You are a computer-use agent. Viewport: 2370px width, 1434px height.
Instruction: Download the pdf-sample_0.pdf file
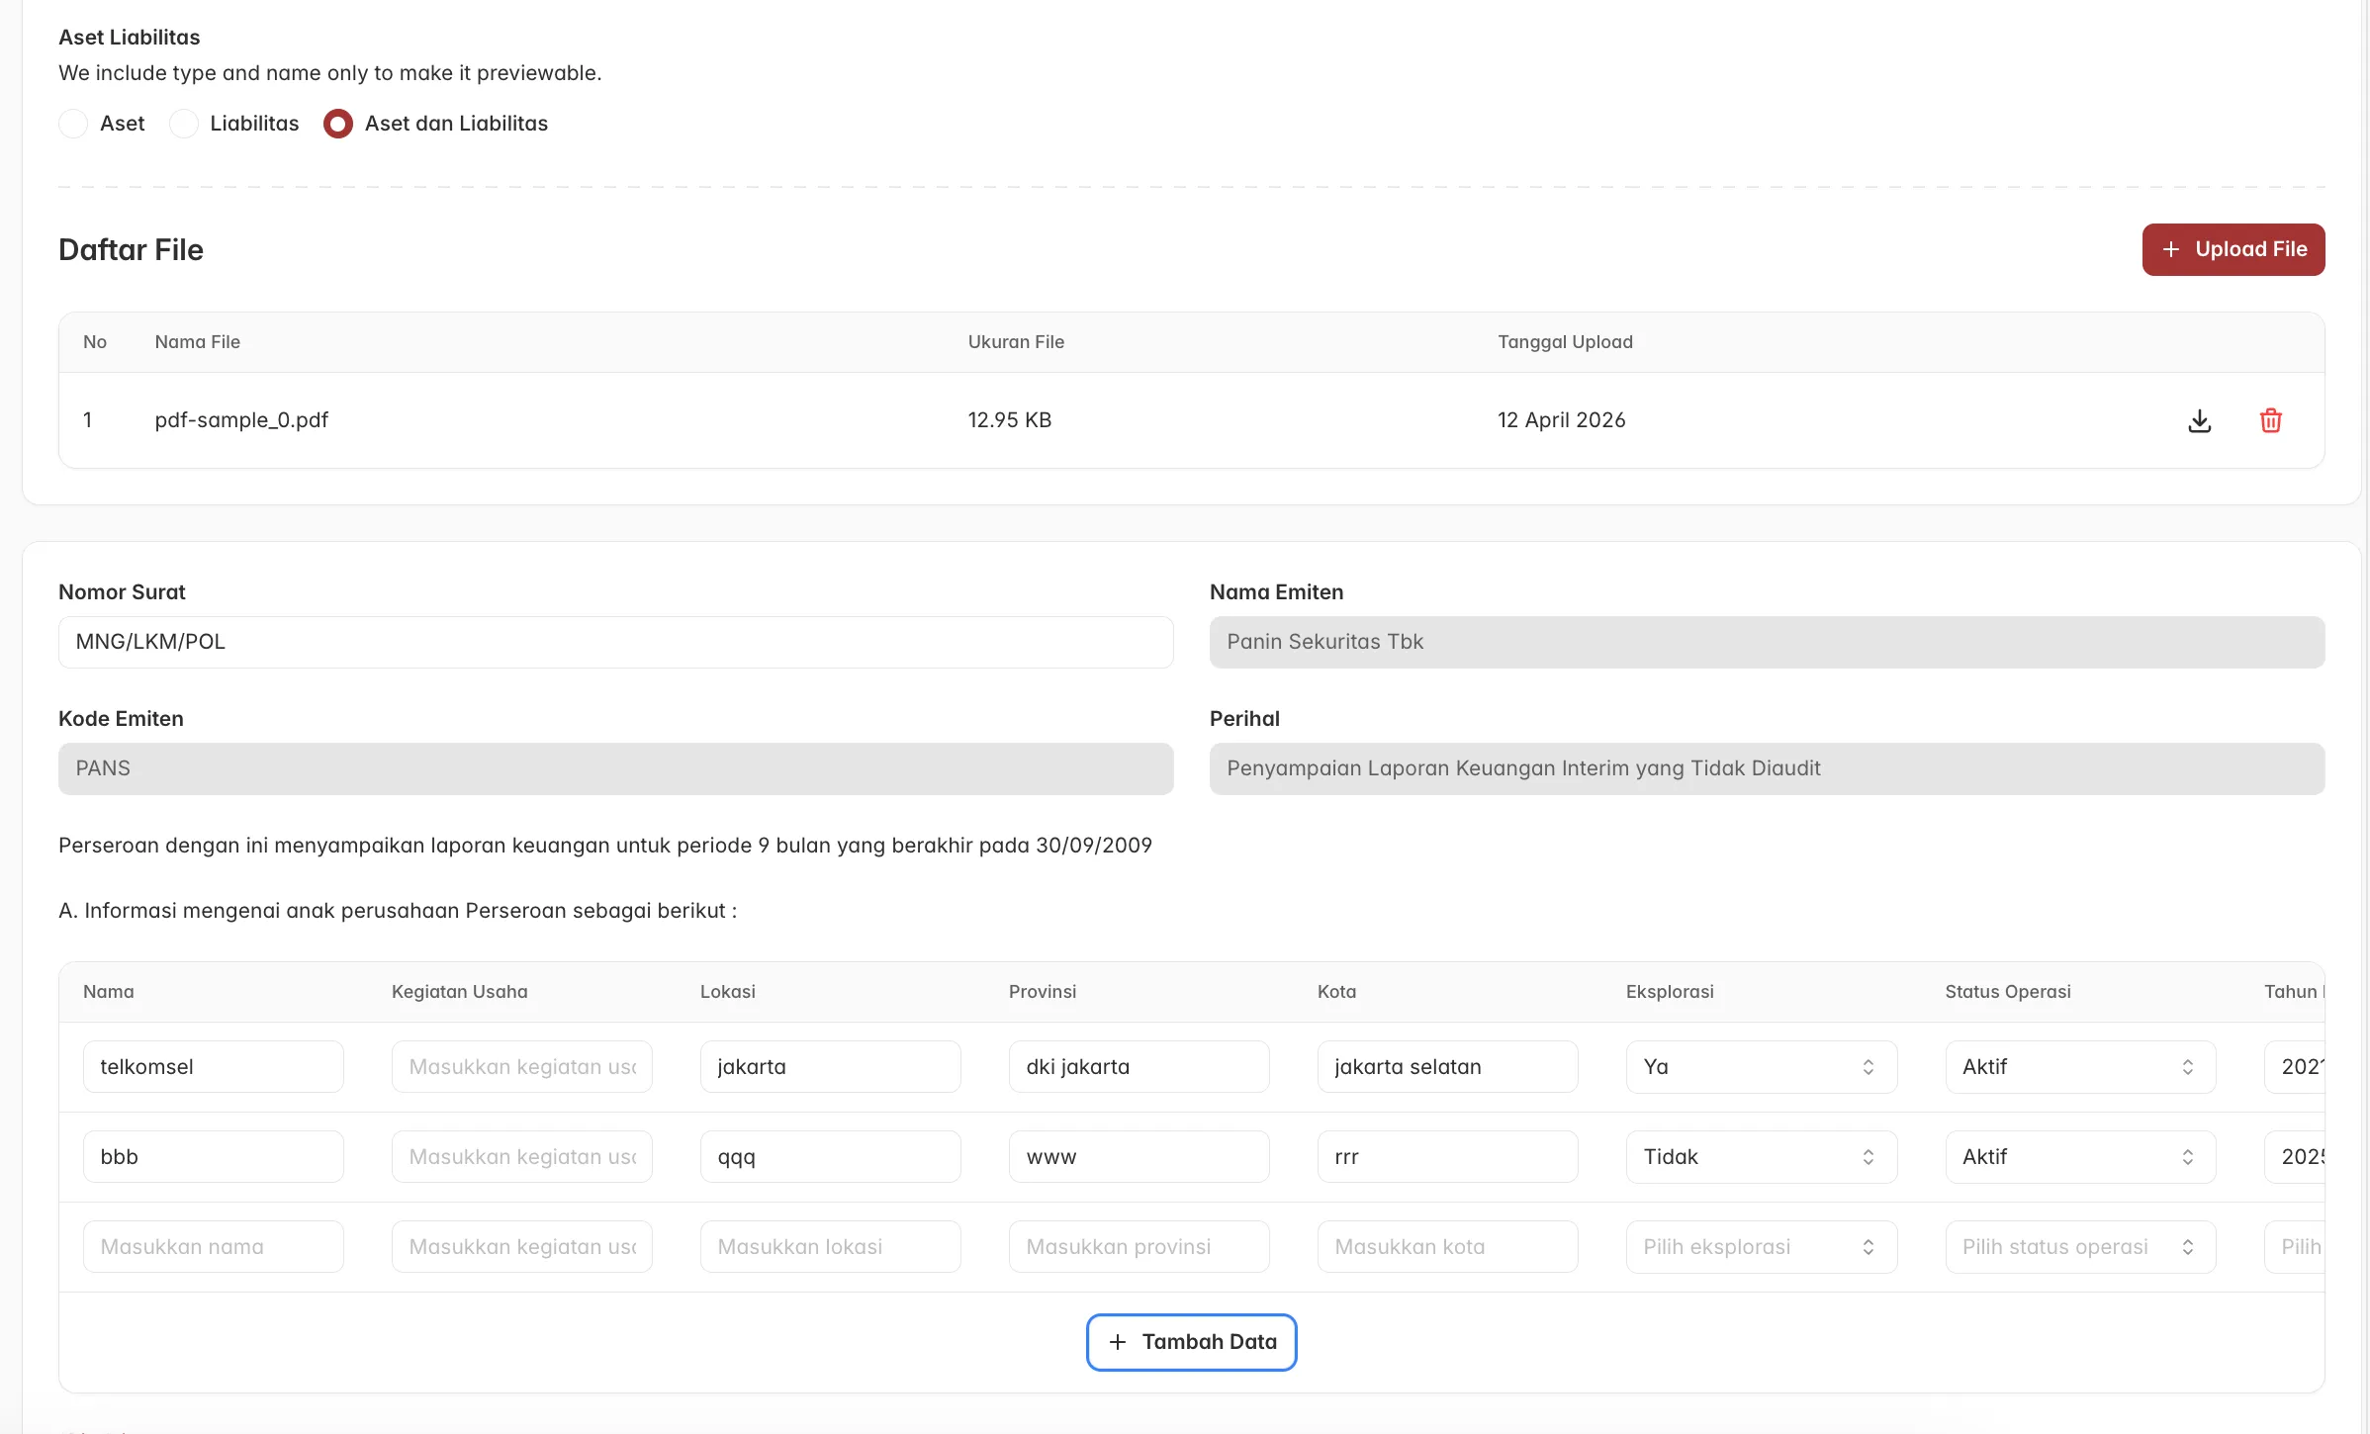[x=2199, y=420]
